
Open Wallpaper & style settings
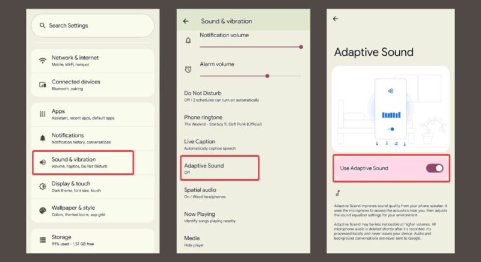[93, 211]
